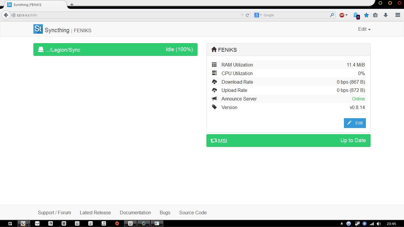
Task: Click the Version tag icon
Action: [214, 107]
